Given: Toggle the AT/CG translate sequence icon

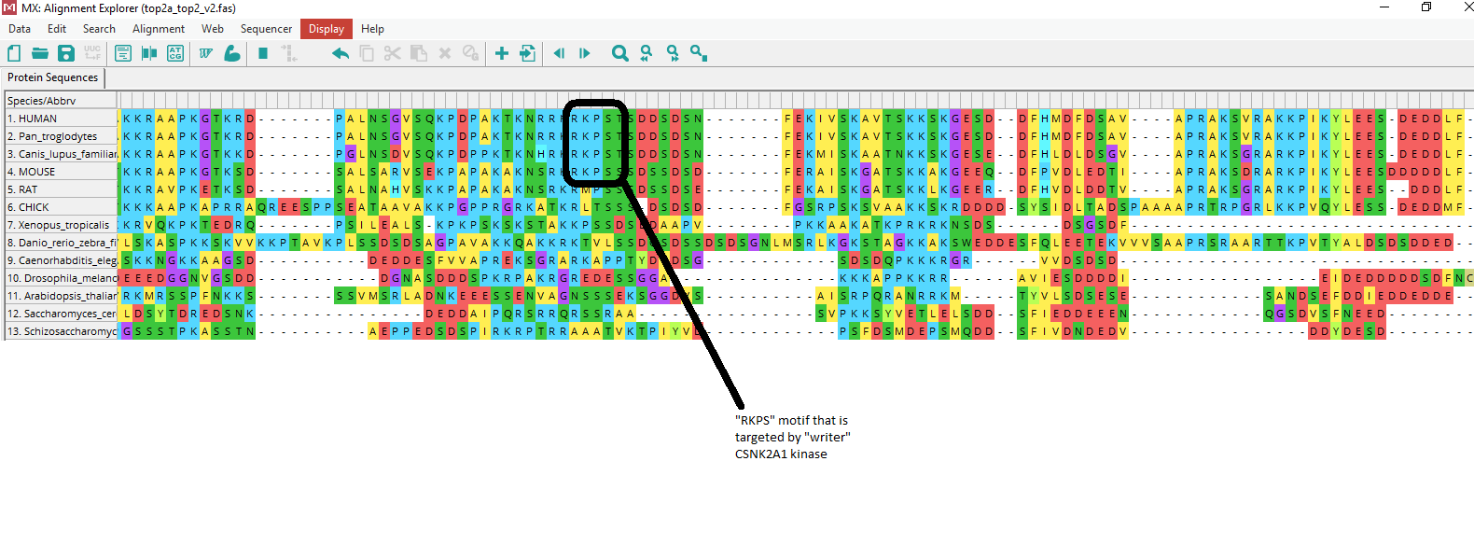Looking at the screenshot, I should tap(175, 54).
